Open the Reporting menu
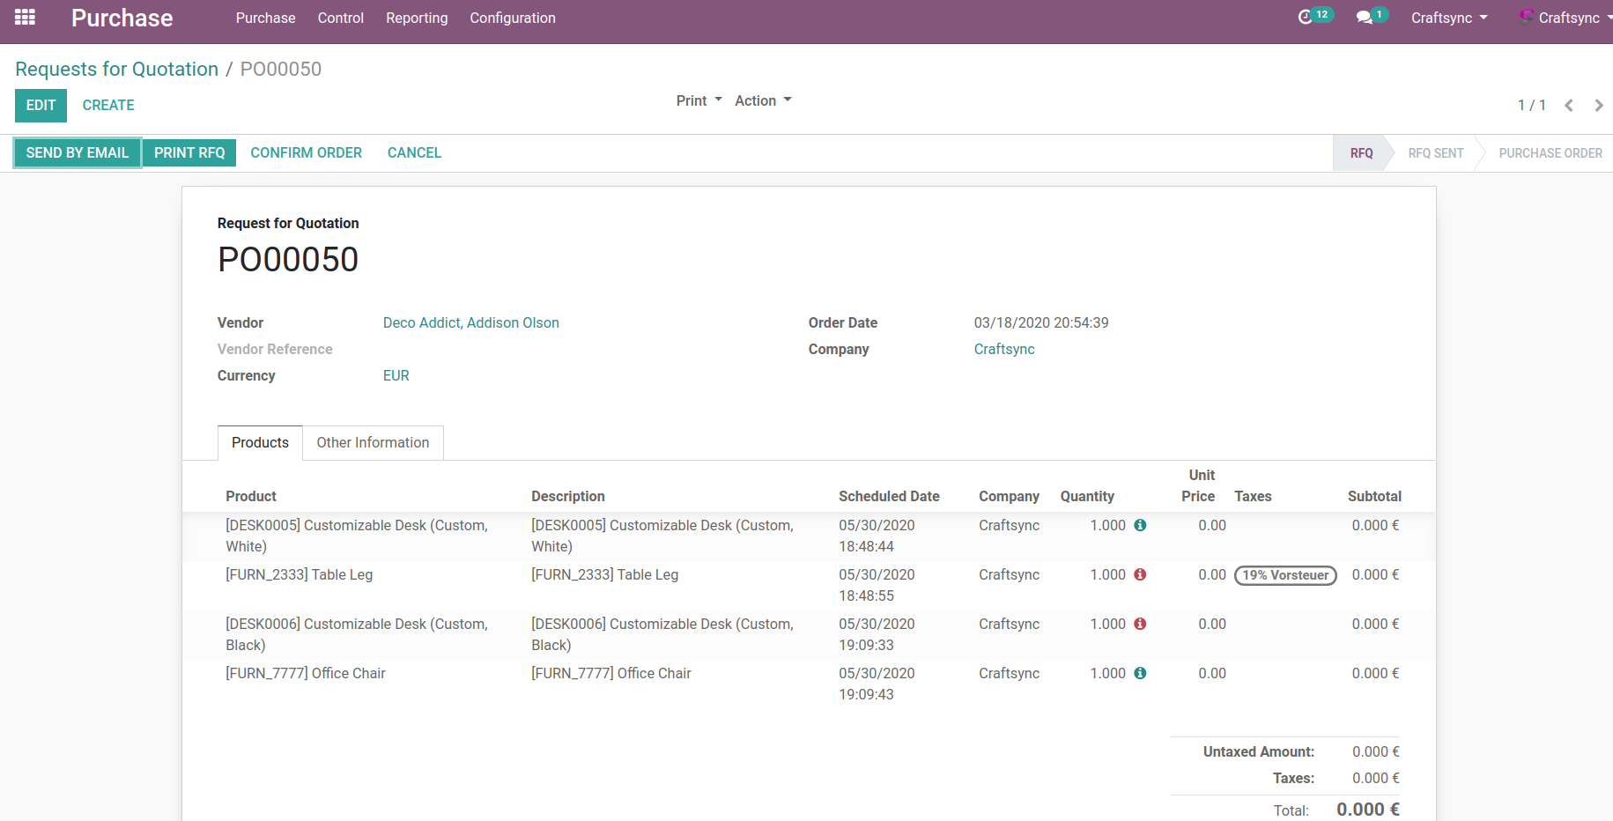 point(417,18)
